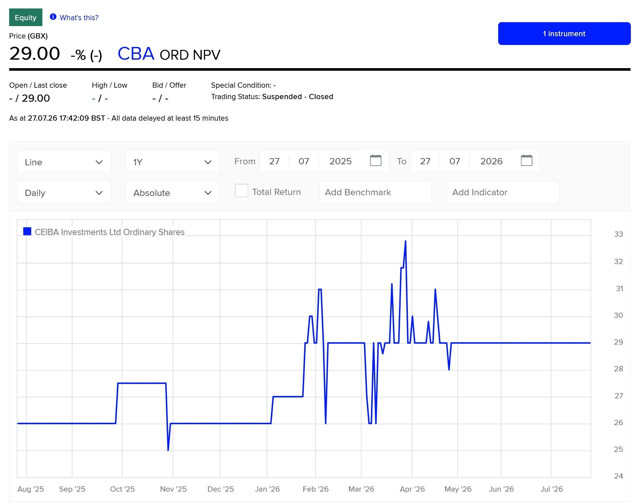Click the Total Return label
Screen dimensions: 639x504
pos(276,192)
